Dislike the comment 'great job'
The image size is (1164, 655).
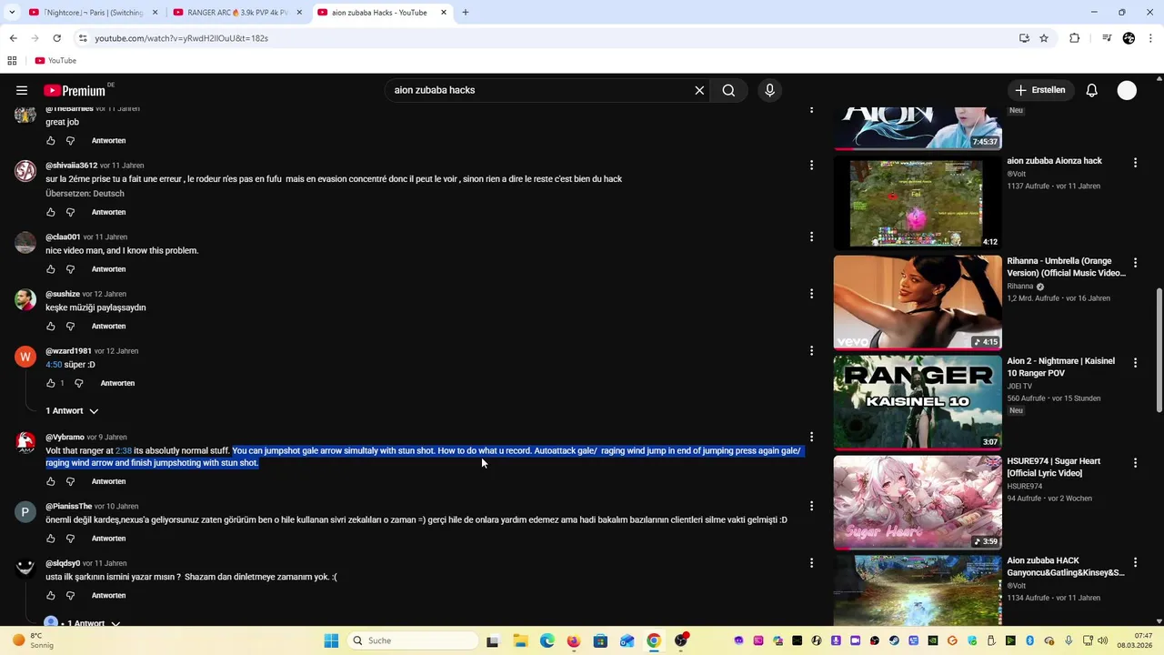[70, 141]
